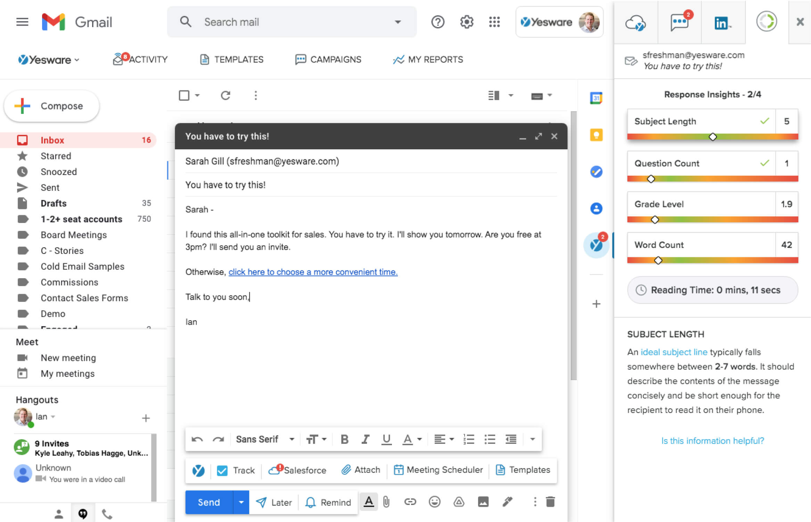Open the chat notifications tab in sidebar

[x=680, y=22]
